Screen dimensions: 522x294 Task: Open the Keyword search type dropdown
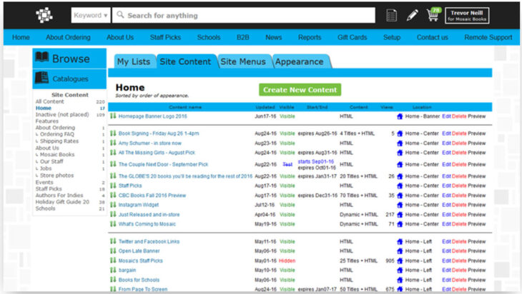tap(91, 15)
